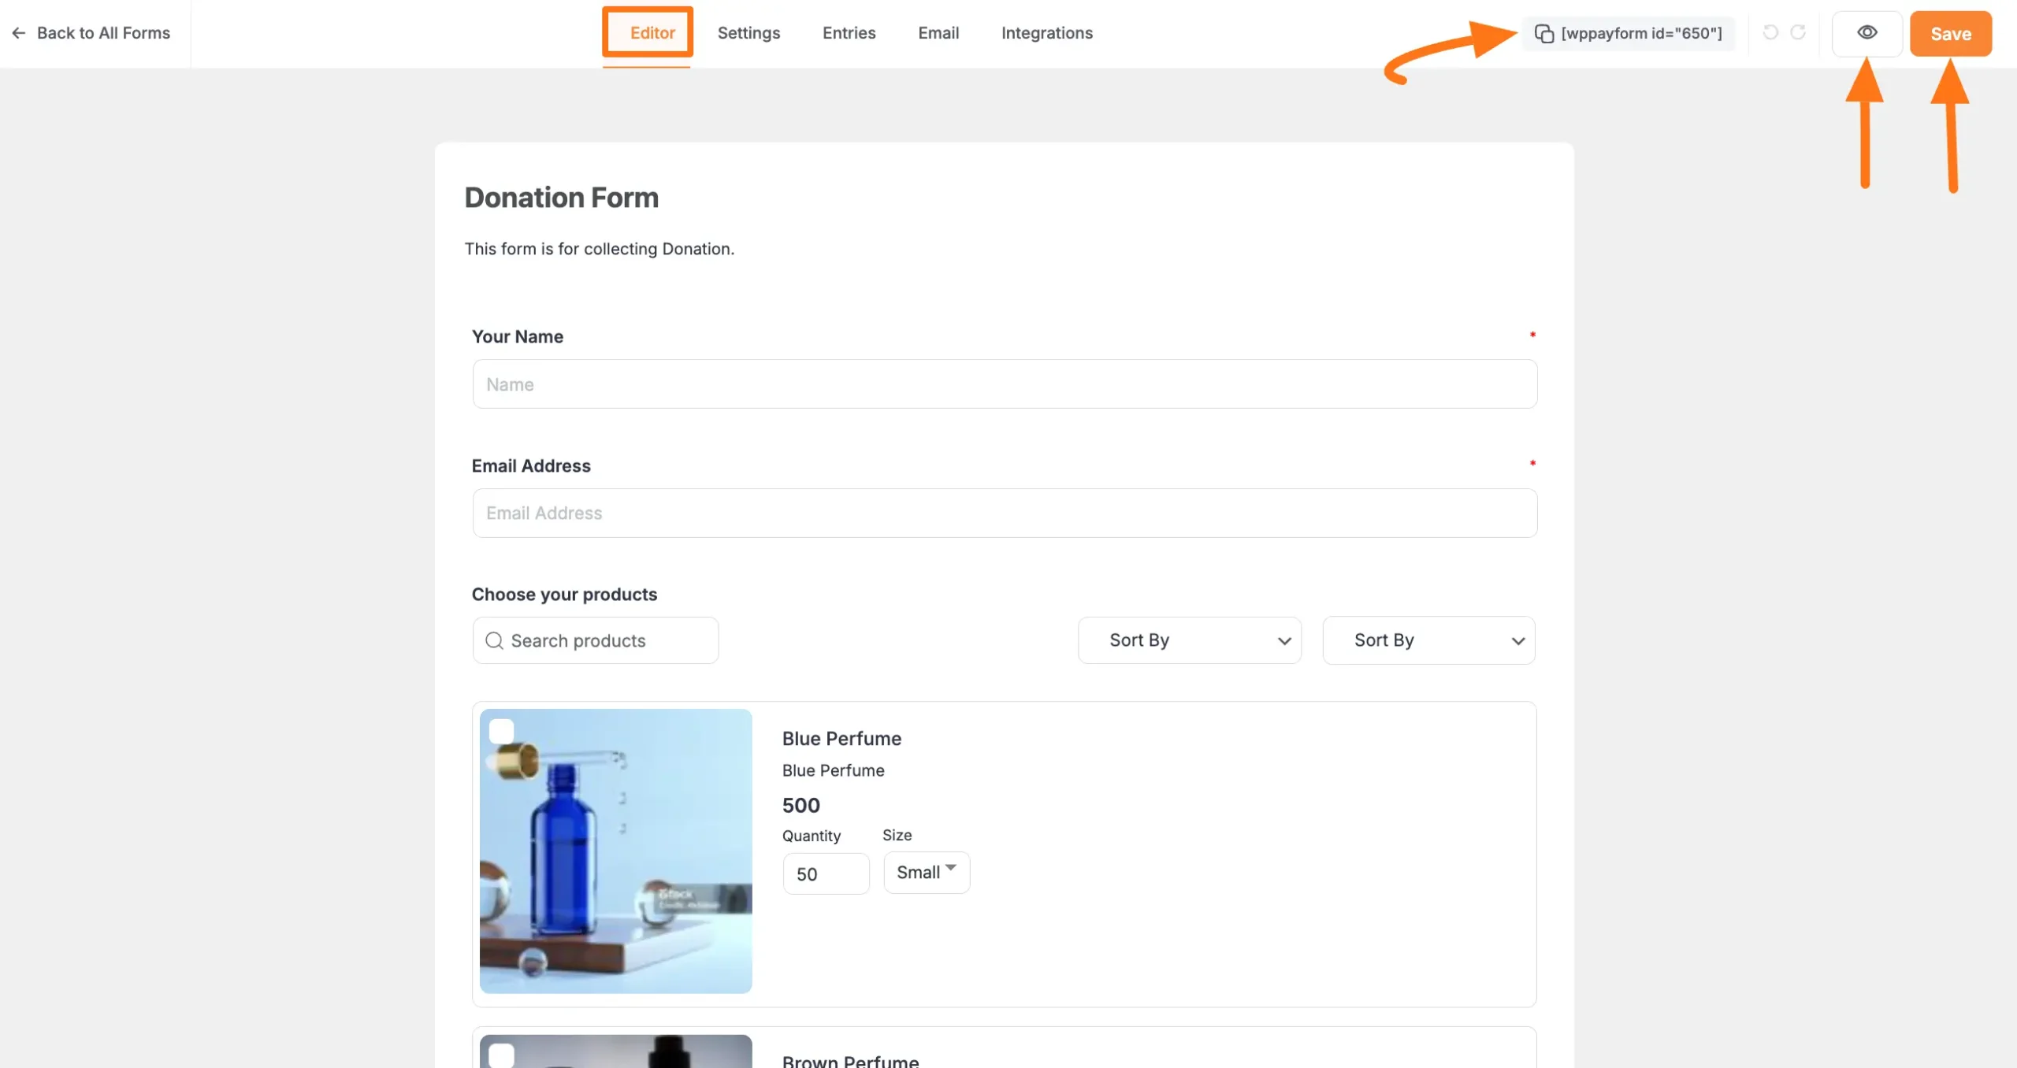The image size is (2017, 1068).
Task: Click the Email Address input field
Action: click(x=1004, y=513)
